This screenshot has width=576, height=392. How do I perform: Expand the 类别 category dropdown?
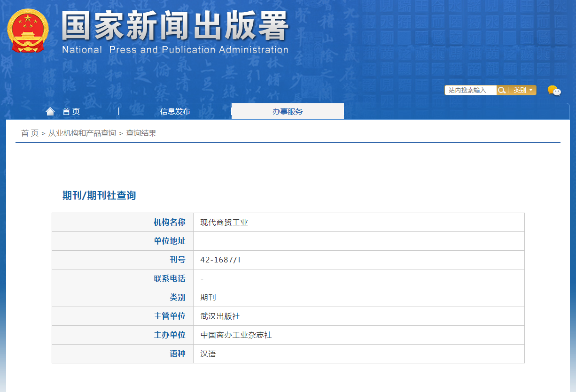523,90
